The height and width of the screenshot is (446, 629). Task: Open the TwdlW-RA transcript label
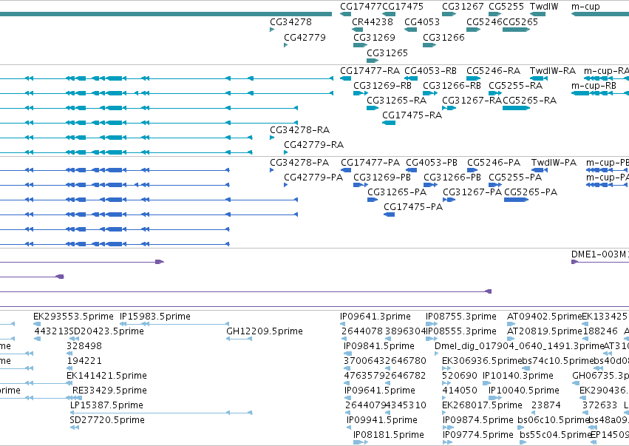click(x=553, y=71)
